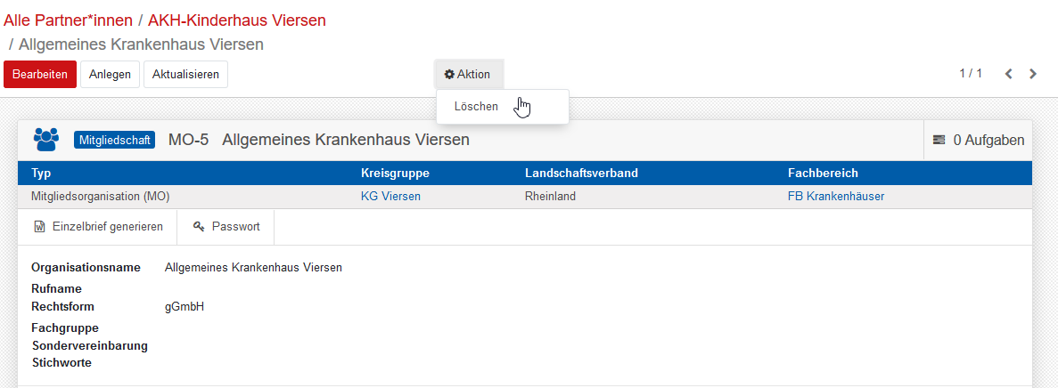Click the Word document icon
The image size is (1058, 388).
(x=39, y=227)
